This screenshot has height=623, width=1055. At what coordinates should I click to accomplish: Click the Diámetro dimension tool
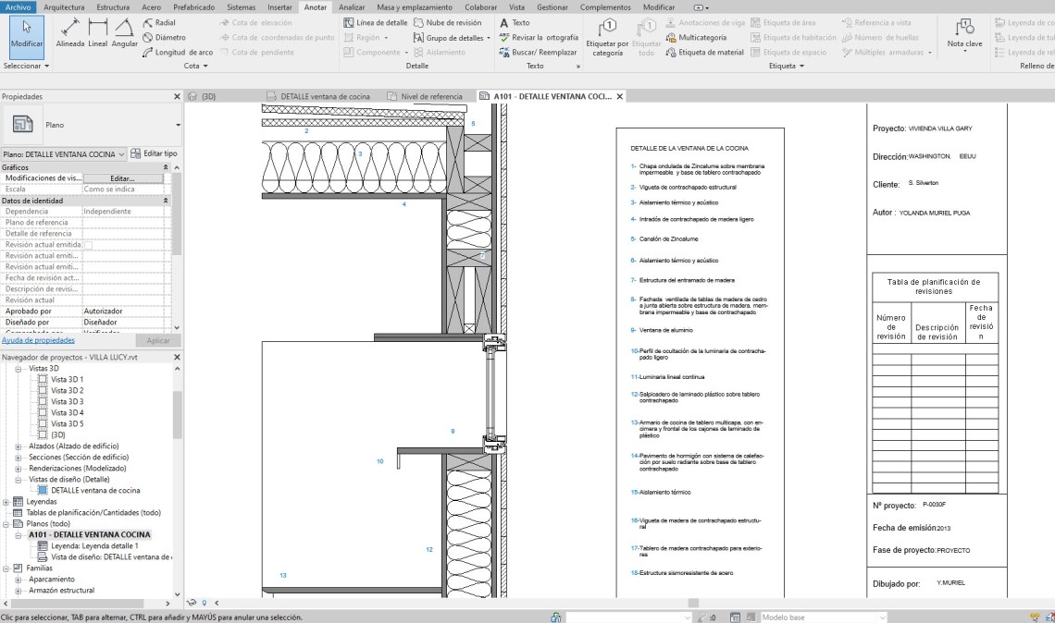[x=164, y=38]
